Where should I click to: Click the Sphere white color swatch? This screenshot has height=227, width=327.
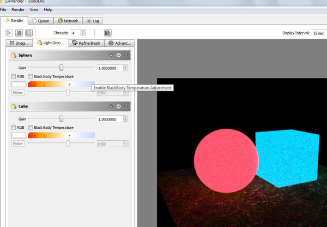click(19, 85)
